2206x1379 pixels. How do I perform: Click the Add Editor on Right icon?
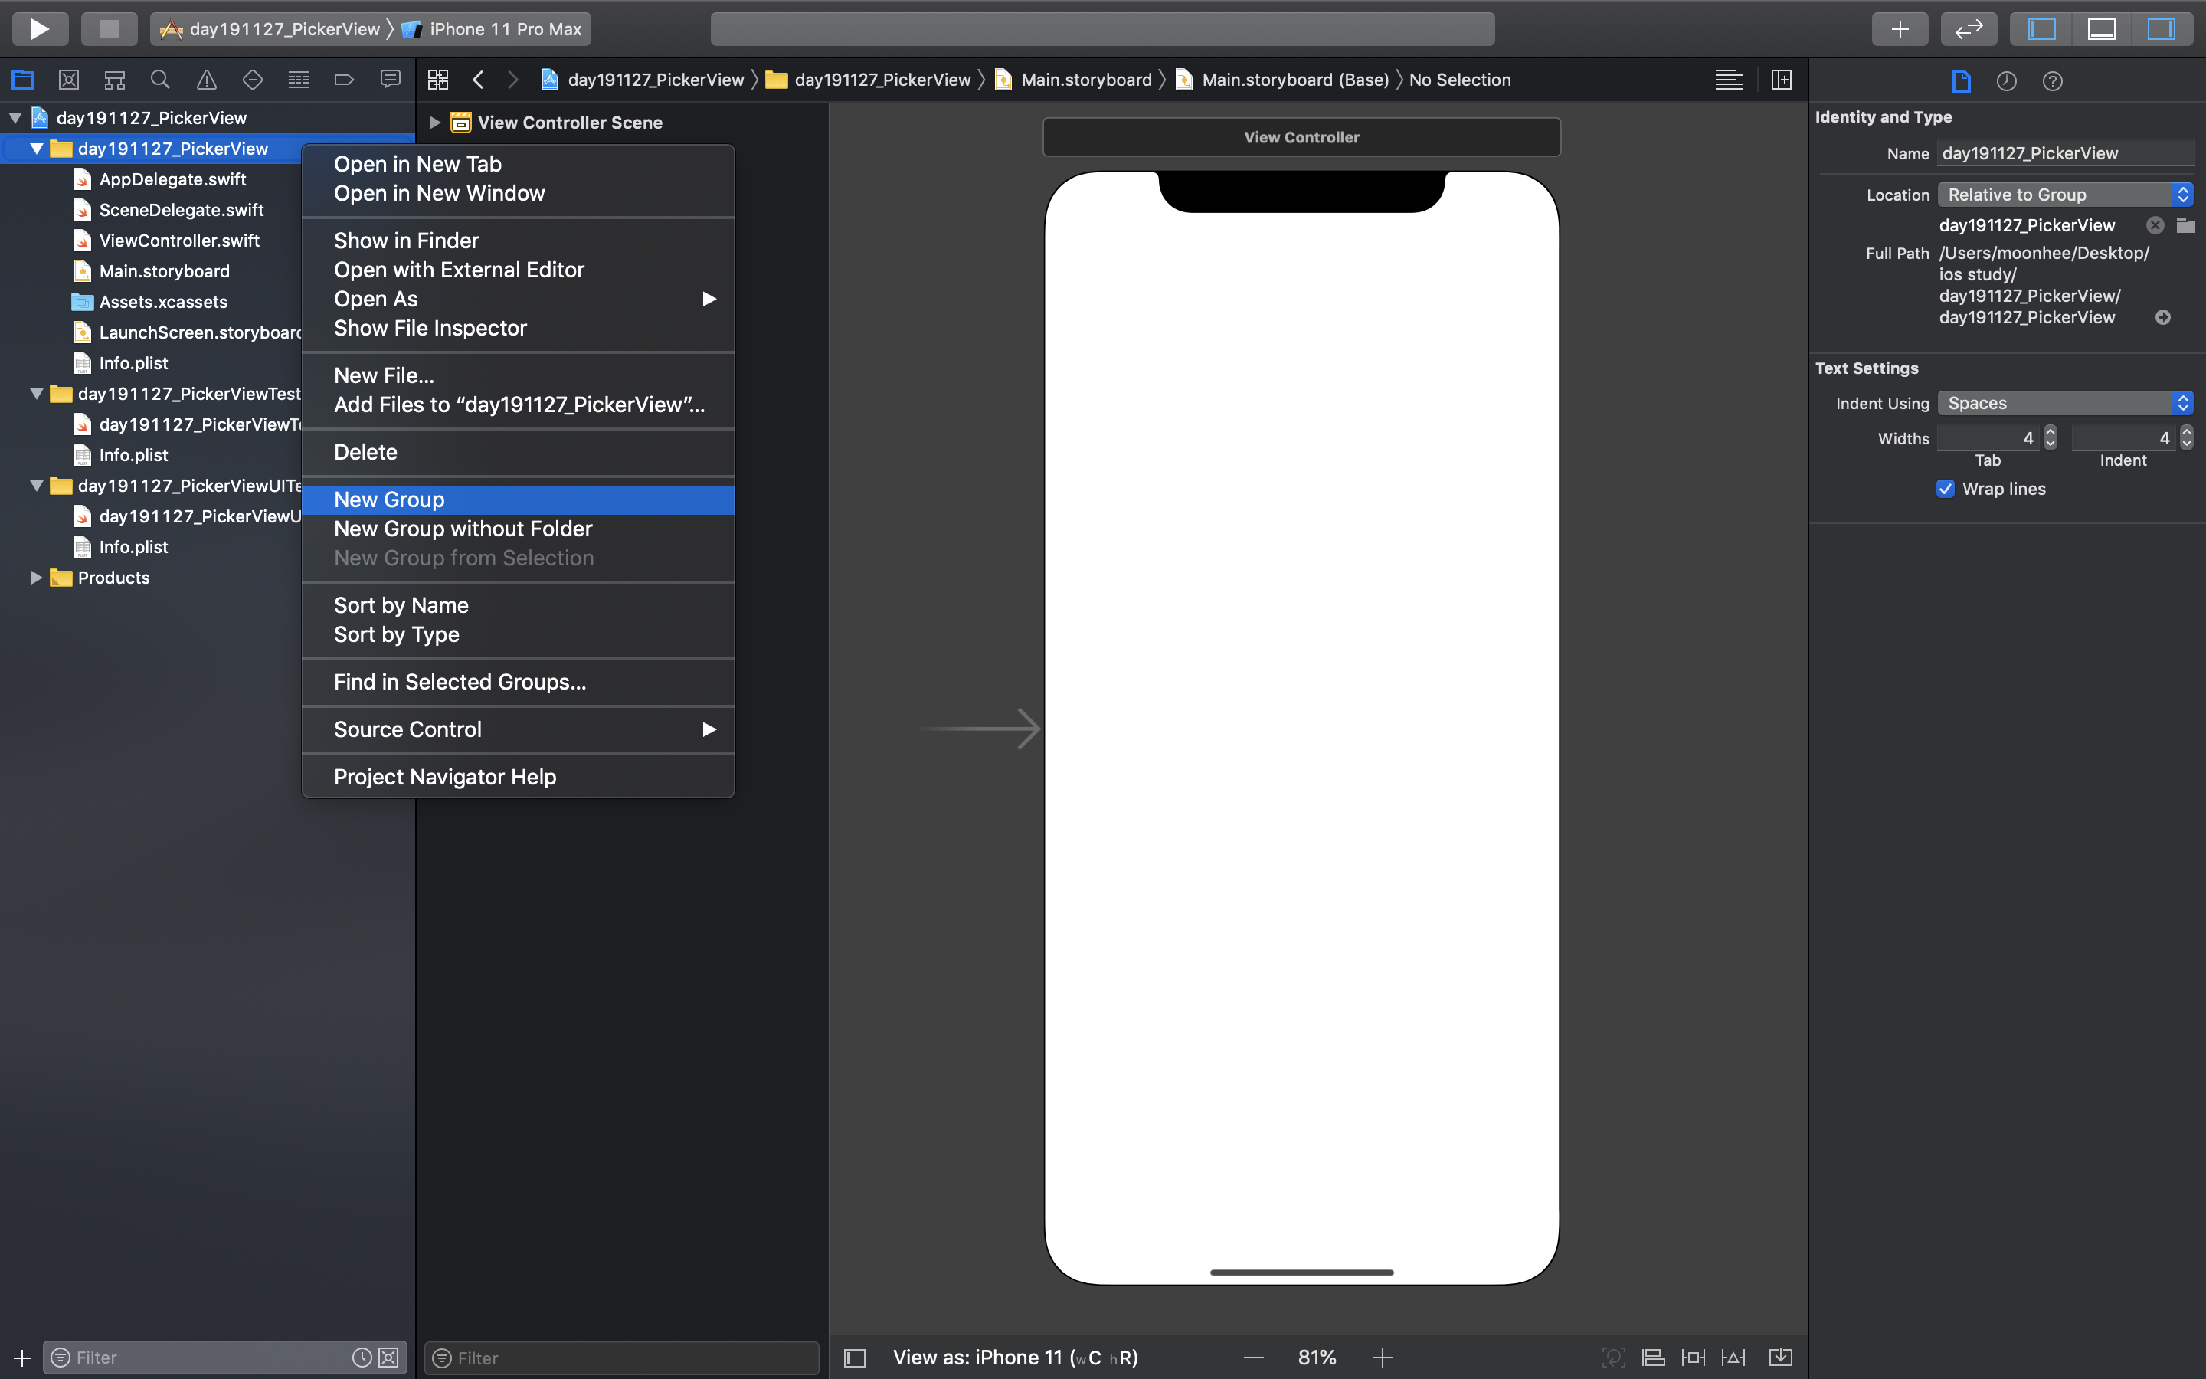pos(1781,80)
